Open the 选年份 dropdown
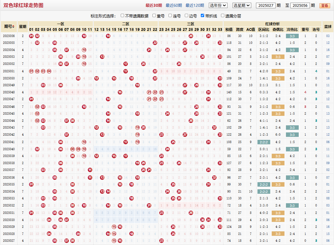Image resolution: width=334 pixels, height=245 pixels. (218, 5)
